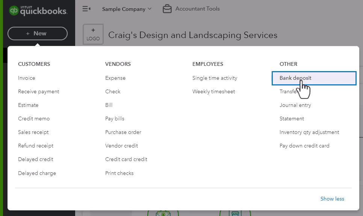Create a new Bill
The width and height of the screenshot is (363, 216).
109,105
